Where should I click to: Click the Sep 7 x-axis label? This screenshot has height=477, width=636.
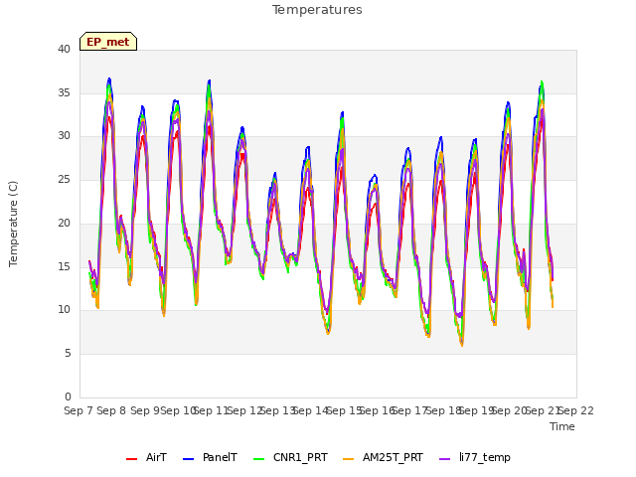tap(79, 410)
